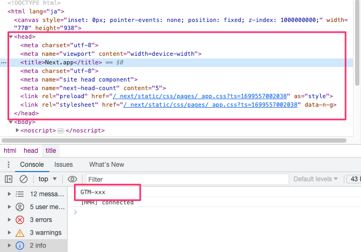
Task: Click the warnings triangle icon
Action: coord(20,233)
